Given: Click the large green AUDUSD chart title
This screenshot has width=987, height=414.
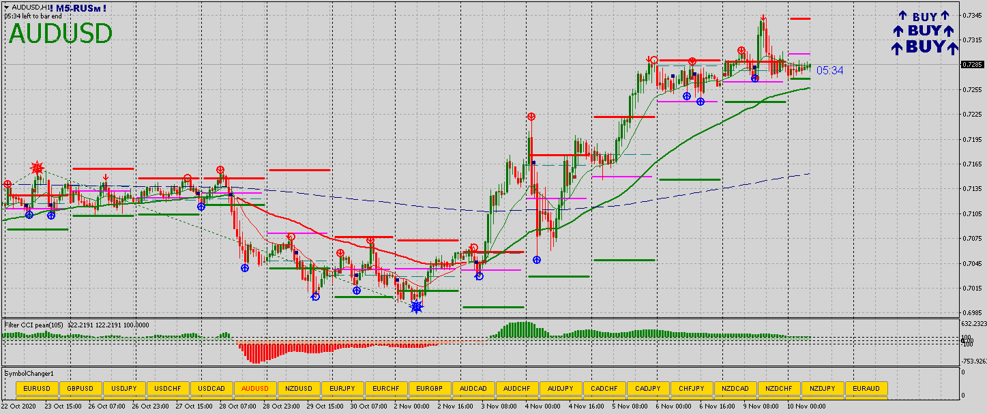Looking at the screenshot, I should tap(60, 33).
